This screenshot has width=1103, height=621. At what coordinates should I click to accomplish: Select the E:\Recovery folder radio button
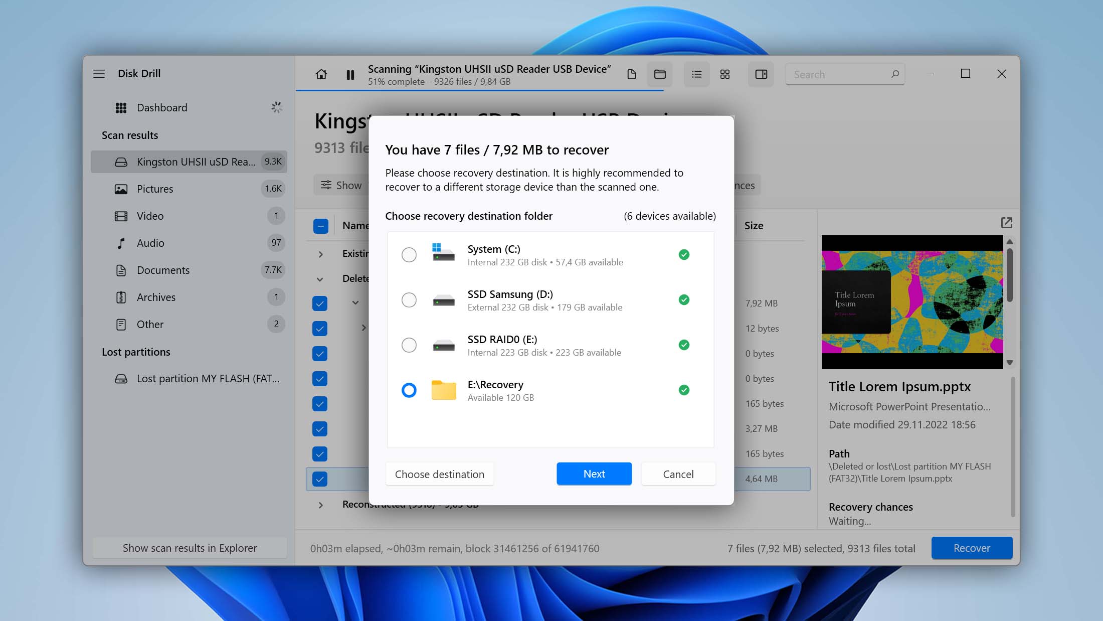[409, 390]
